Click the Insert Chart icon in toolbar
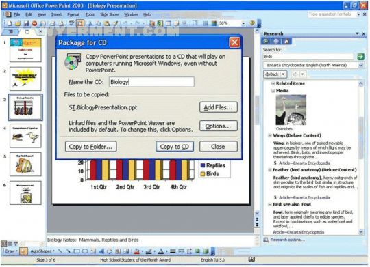The width and height of the screenshot is (370, 267). (151, 23)
